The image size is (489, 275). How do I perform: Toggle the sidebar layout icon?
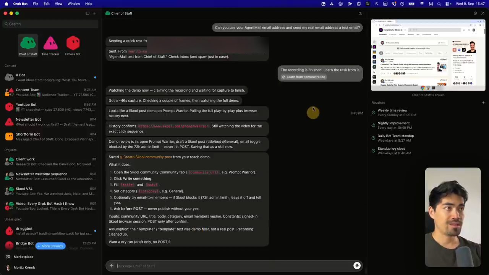87,13
